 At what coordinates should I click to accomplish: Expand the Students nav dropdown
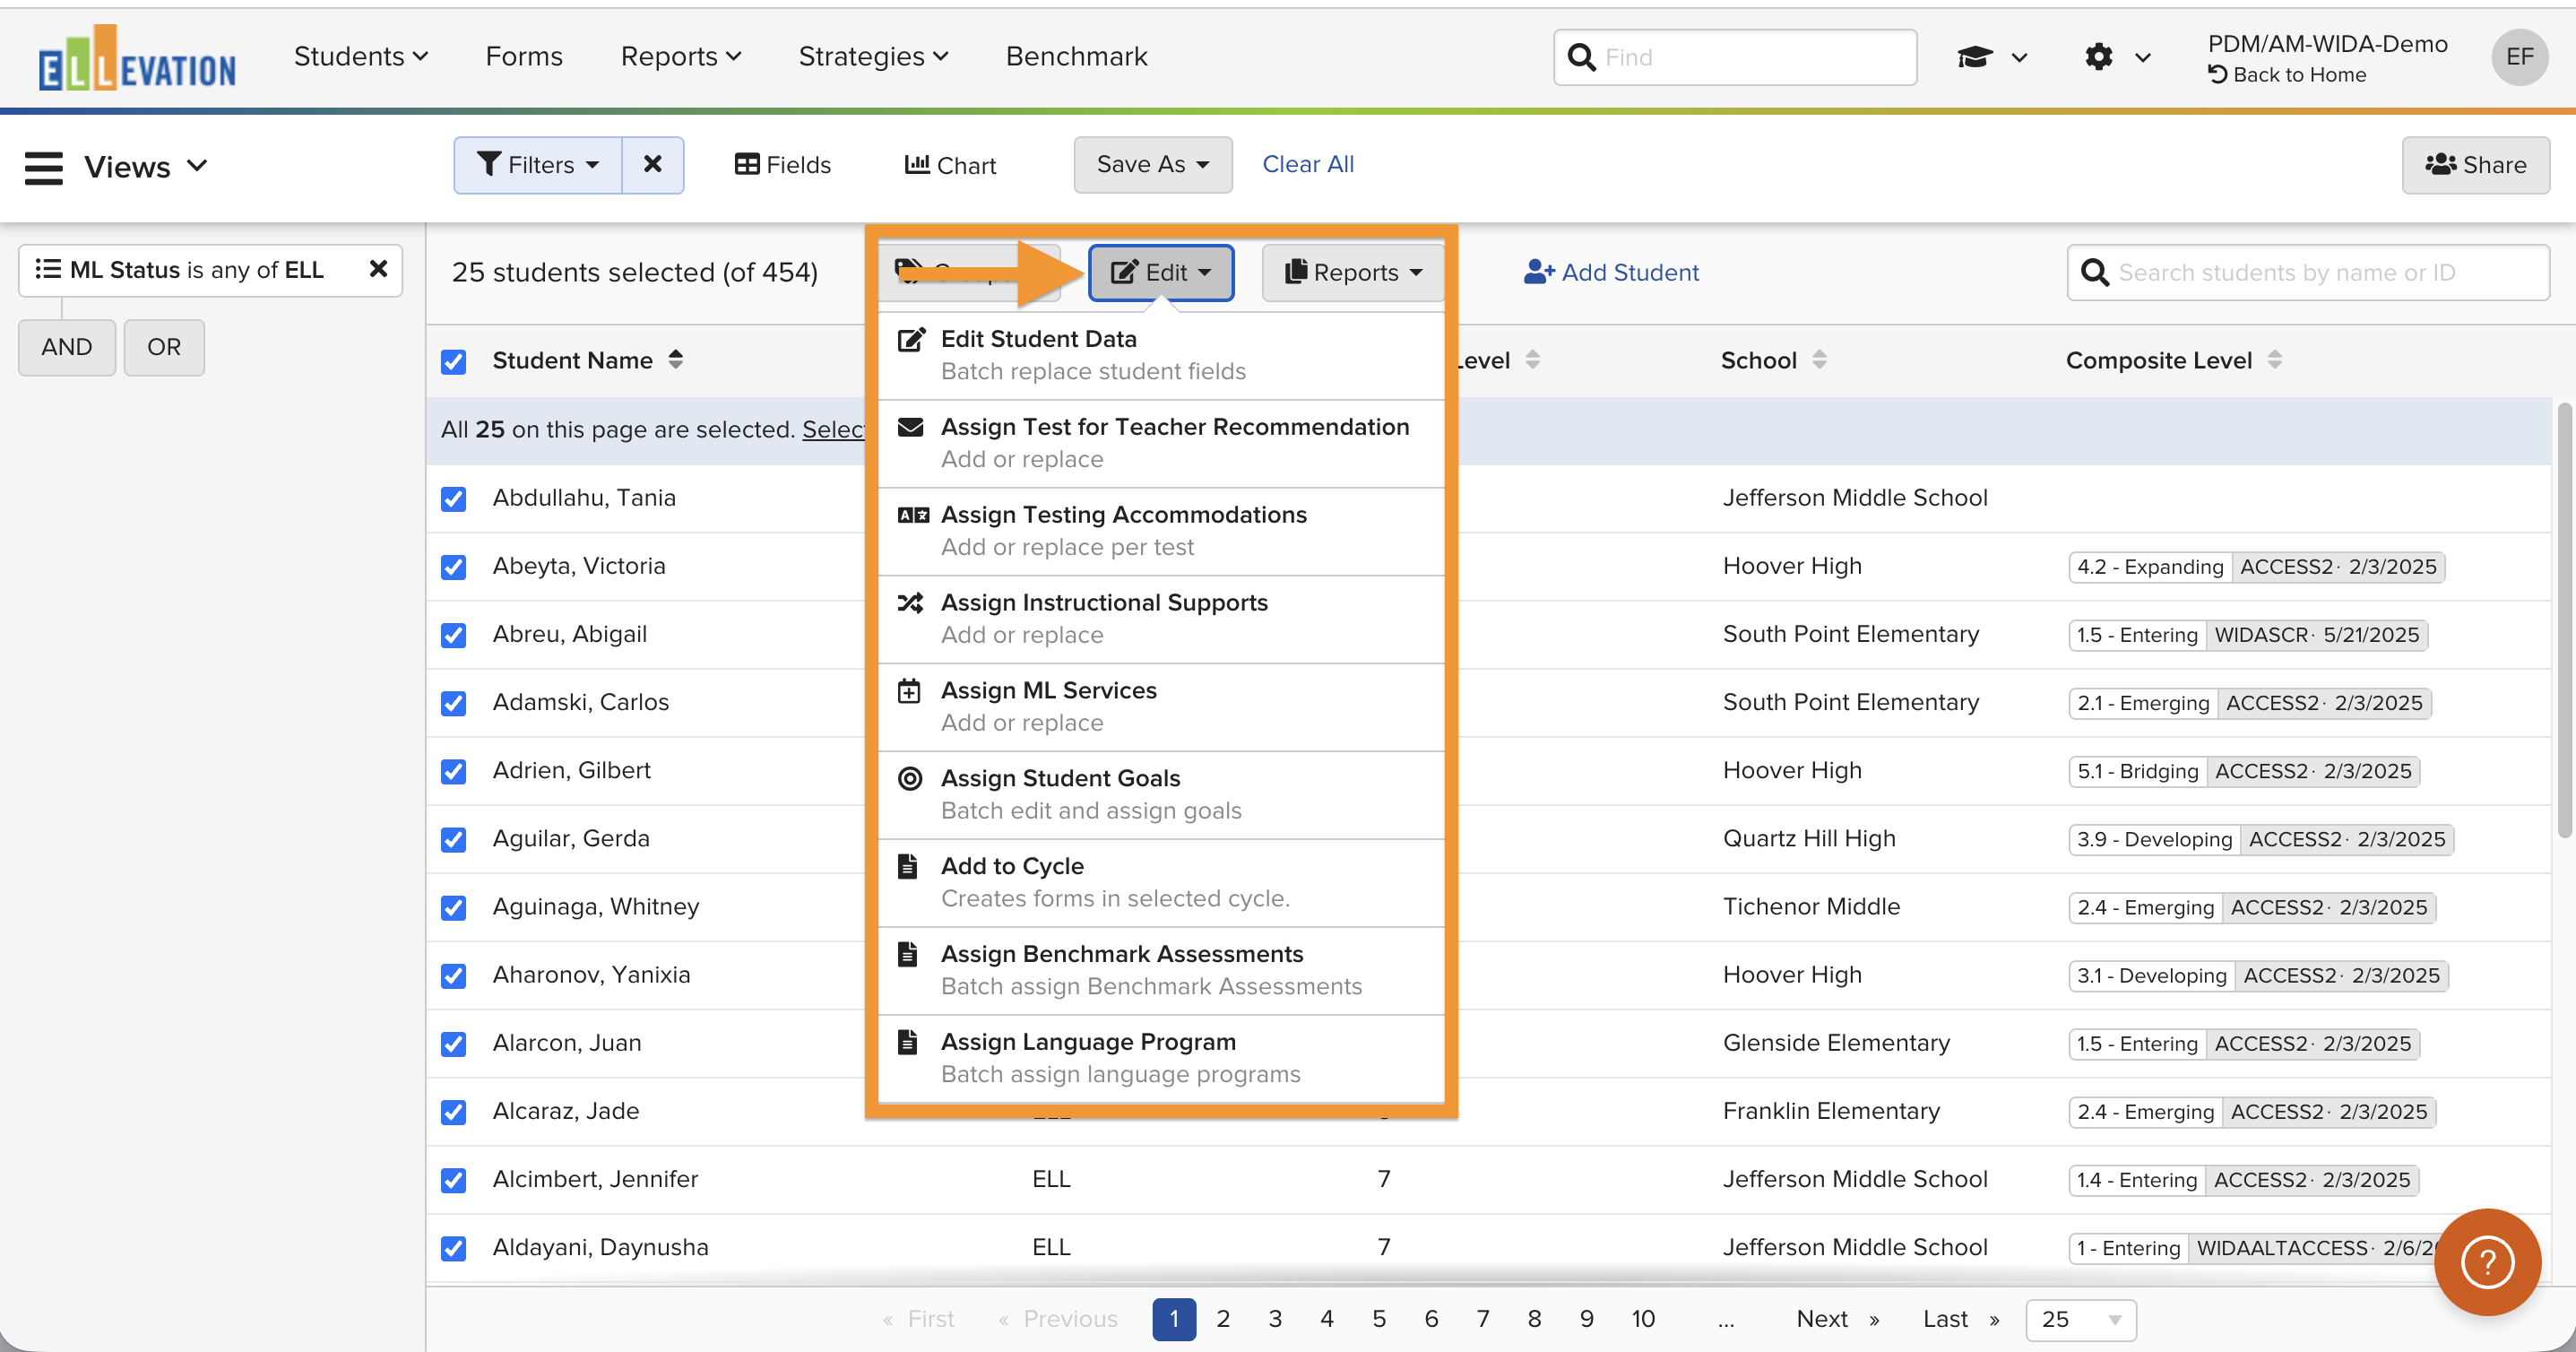(x=361, y=57)
